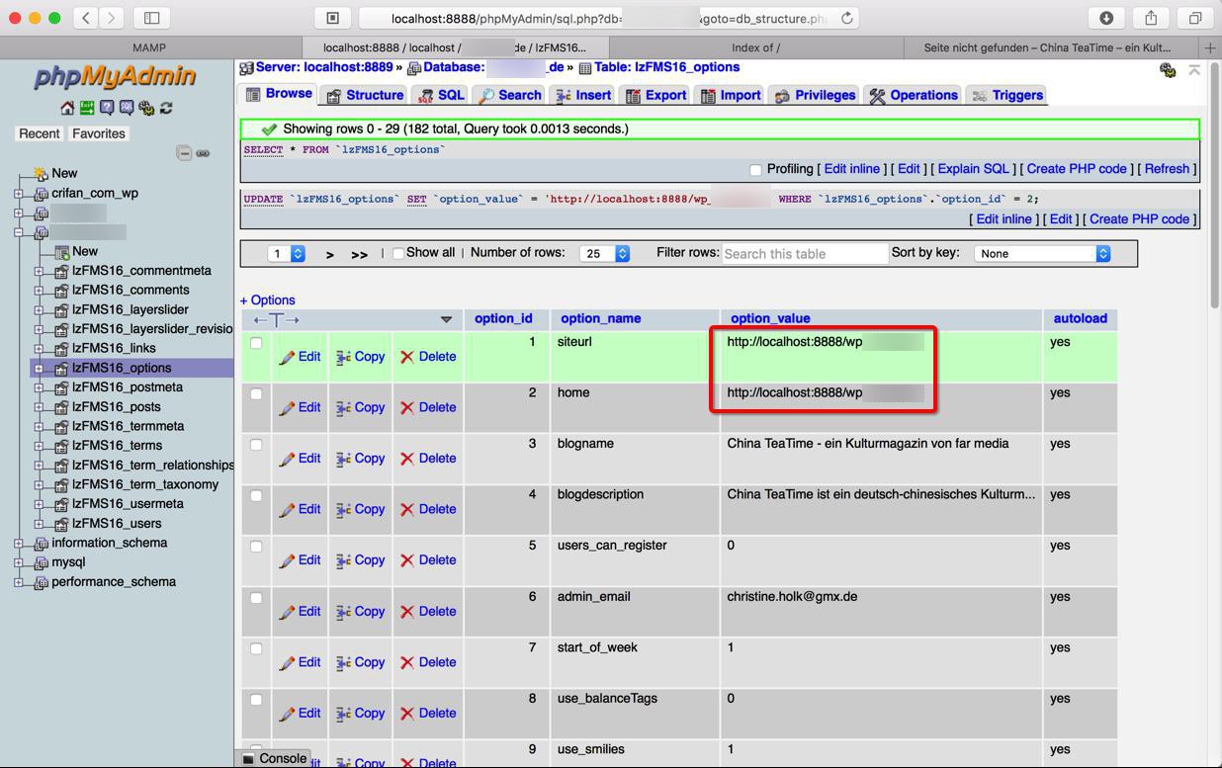This screenshot has height=768, width=1222.
Task: Select checkbox for start_of_week row
Action: (x=256, y=649)
